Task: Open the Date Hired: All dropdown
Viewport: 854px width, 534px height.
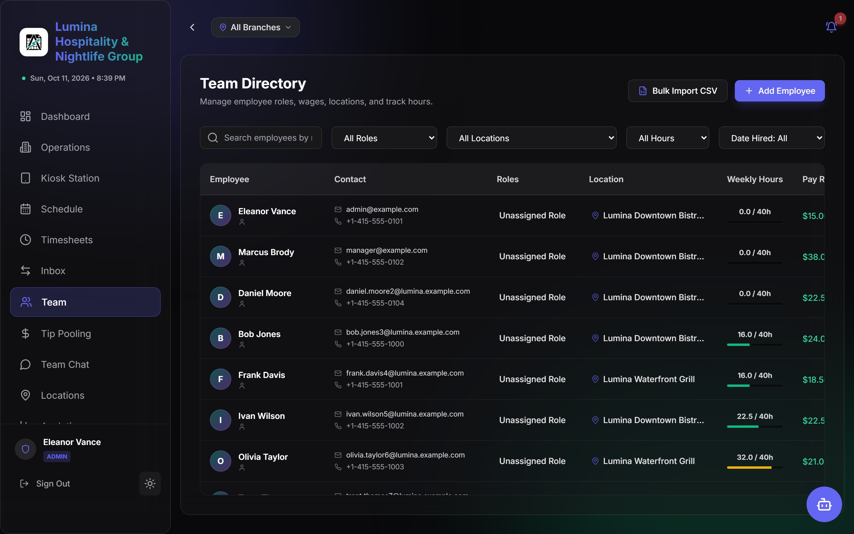Action: click(x=772, y=138)
